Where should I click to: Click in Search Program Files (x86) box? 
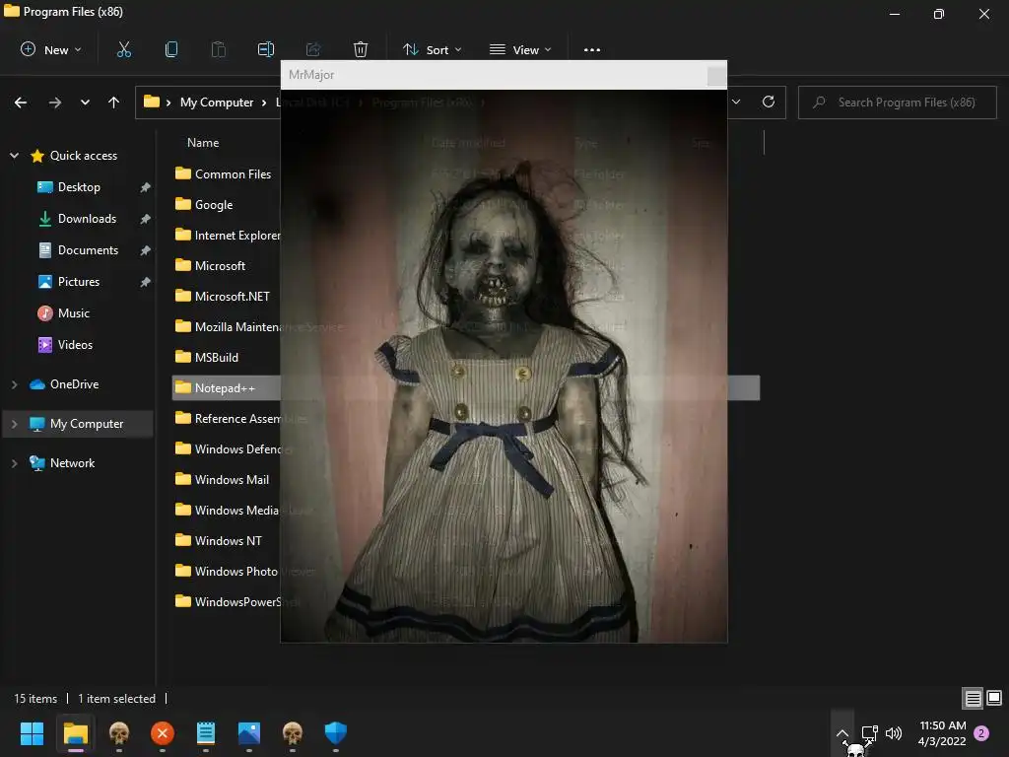click(x=897, y=103)
